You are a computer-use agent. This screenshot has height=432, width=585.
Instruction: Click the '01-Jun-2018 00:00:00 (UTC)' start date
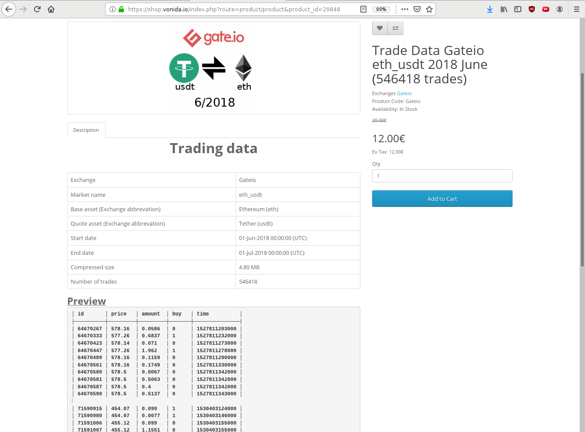click(273, 238)
